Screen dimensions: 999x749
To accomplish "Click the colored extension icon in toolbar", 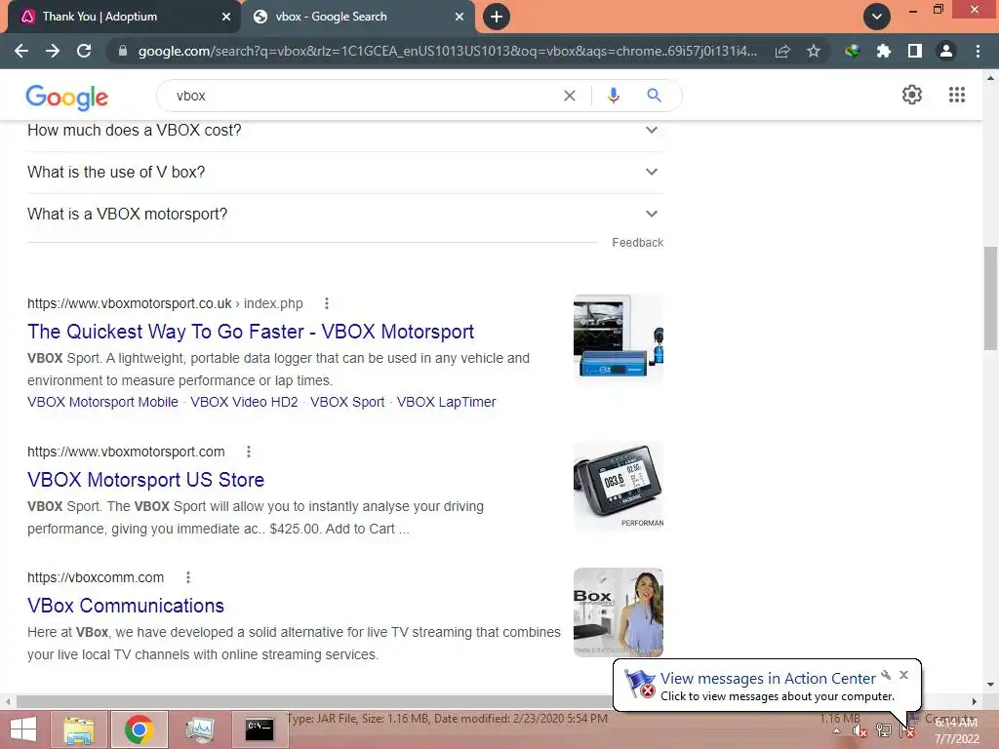I will tap(852, 51).
